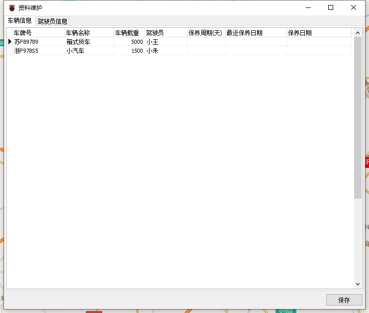The height and width of the screenshot is (313, 369).
Task: Select the cell 小汽车
Action: (x=90, y=51)
